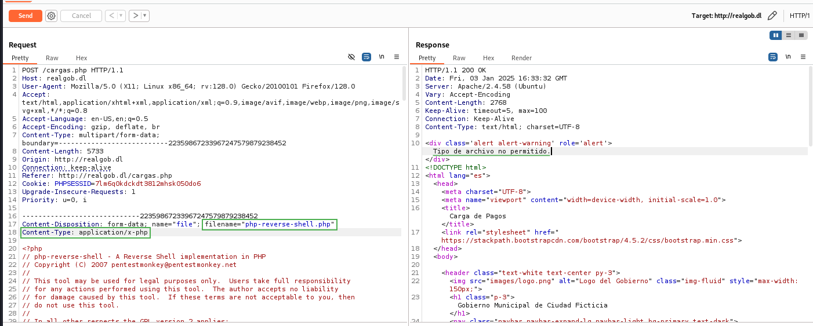Image resolution: width=813 pixels, height=326 pixels.
Task: Toggle \n newline display in Response panel
Action: 787,57
